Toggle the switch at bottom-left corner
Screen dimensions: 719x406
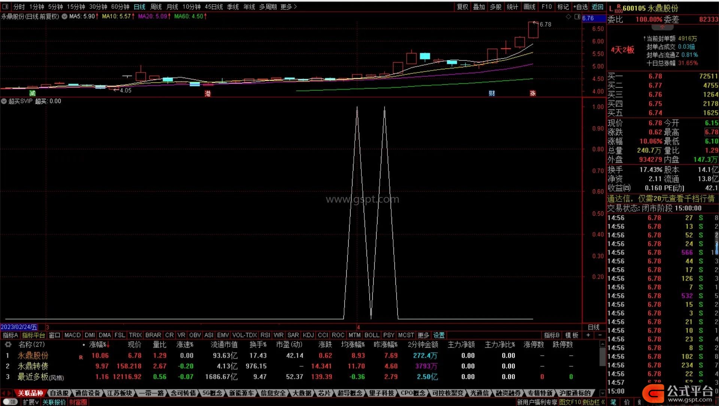coord(10,402)
